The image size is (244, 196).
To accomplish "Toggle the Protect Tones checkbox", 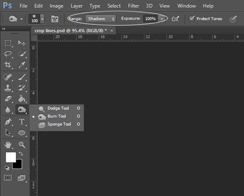I will tap(192, 19).
